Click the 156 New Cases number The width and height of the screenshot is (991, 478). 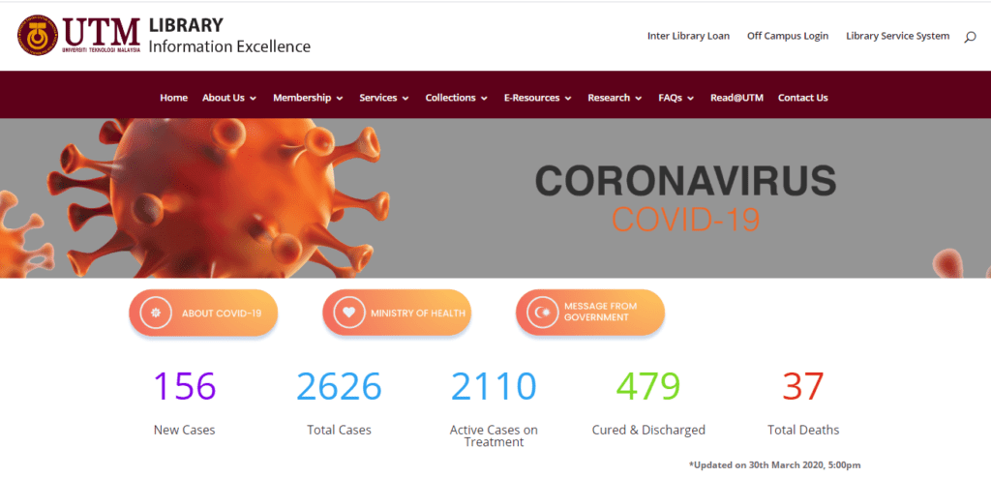click(x=185, y=386)
